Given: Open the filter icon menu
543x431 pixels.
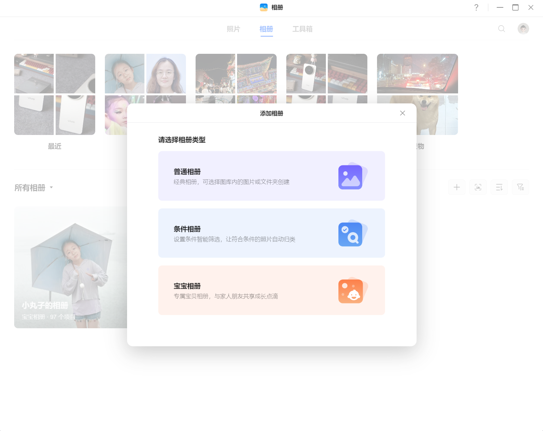Looking at the screenshot, I should point(520,187).
